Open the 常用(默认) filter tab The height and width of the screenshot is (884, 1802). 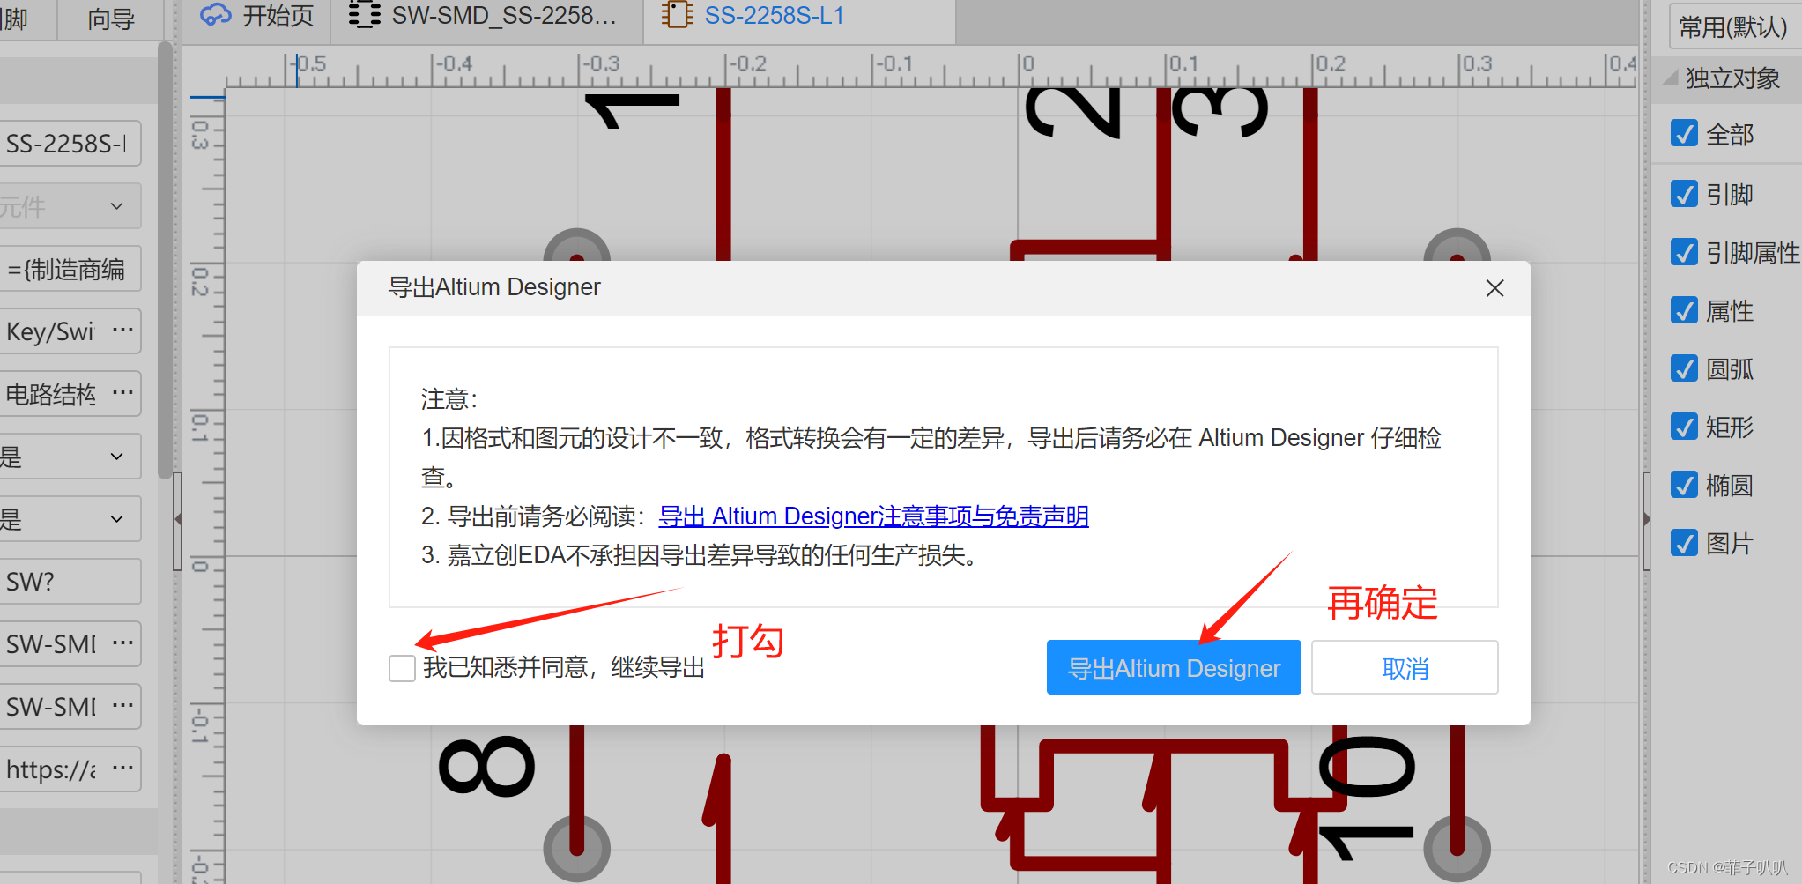pyautogui.click(x=1733, y=27)
